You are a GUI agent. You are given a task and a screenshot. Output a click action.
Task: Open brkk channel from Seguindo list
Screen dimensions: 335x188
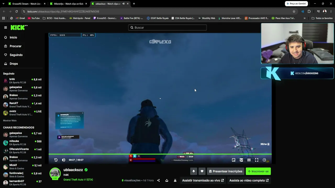click(22, 81)
